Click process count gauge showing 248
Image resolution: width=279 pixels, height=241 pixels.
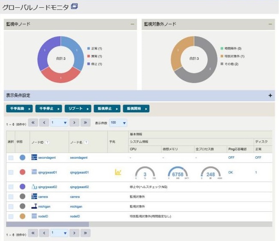211,173
